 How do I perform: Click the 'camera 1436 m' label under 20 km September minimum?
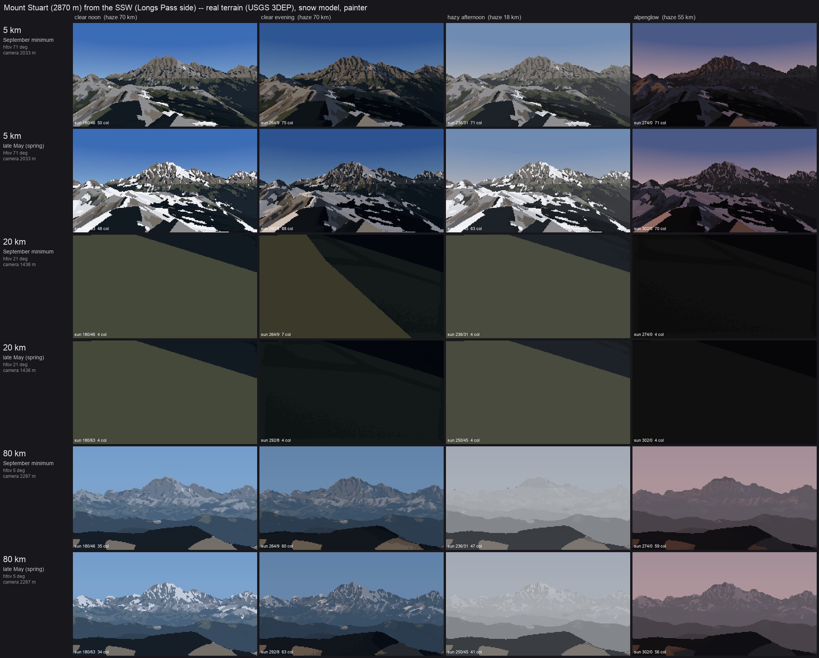(x=19, y=264)
